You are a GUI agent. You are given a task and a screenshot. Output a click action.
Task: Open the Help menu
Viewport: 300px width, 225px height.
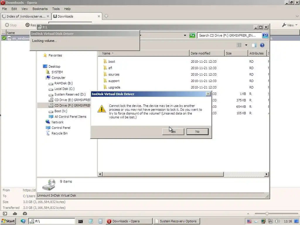(x=67, y=9)
